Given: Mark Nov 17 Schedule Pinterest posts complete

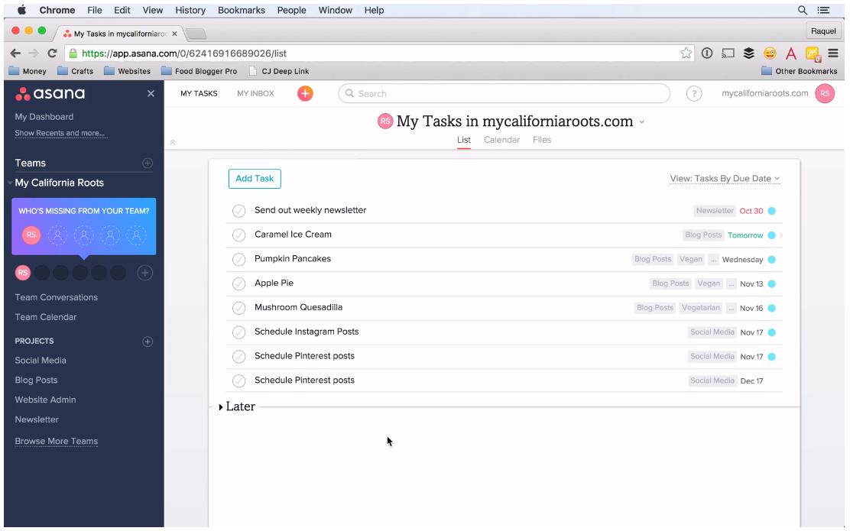Looking at the screenshot, I should click(x=239, y=357).
